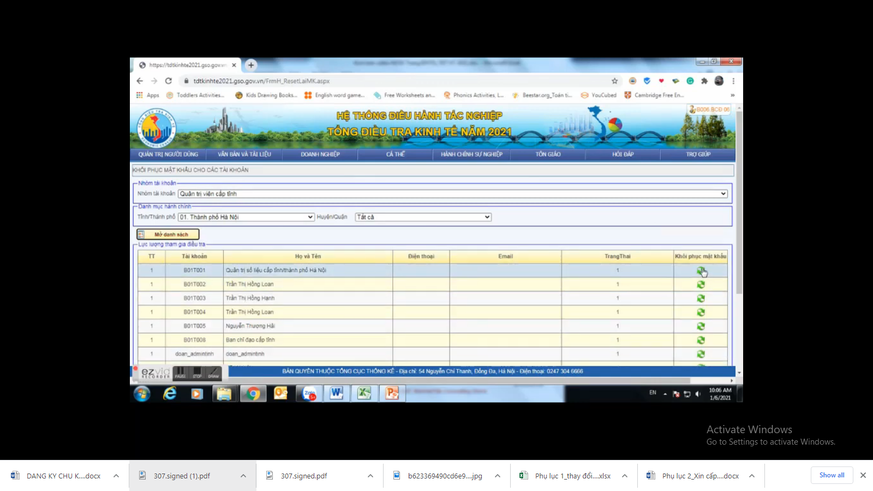873x491 pixels.
Task: Click the bookmark star in the address bar
Action: click(x=615, y=80)
